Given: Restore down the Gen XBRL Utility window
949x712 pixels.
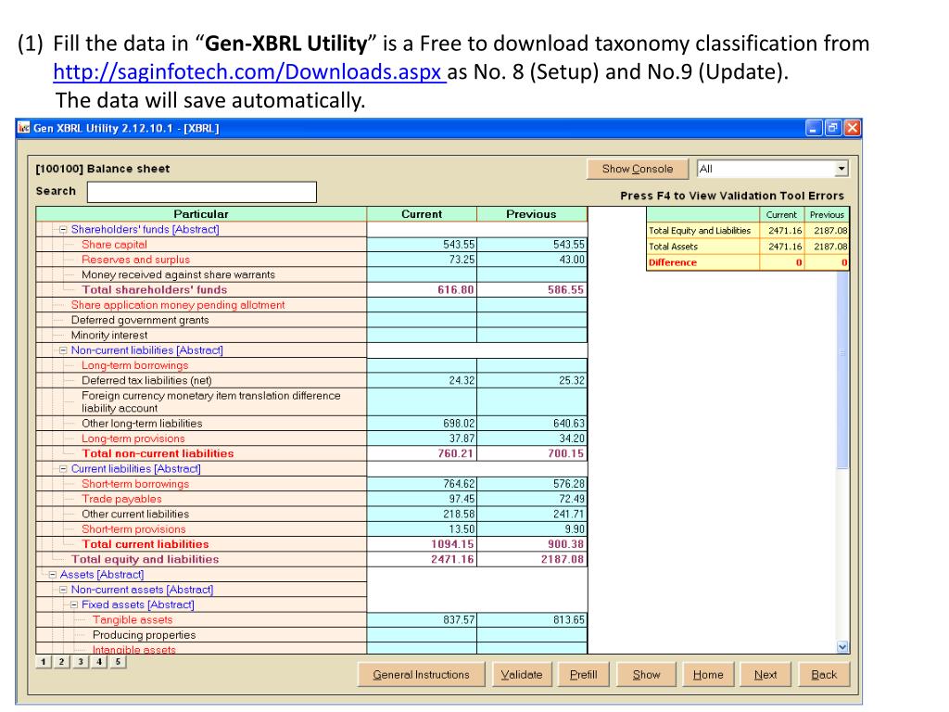Looking at the screenshot, I should tap(833, 128).
